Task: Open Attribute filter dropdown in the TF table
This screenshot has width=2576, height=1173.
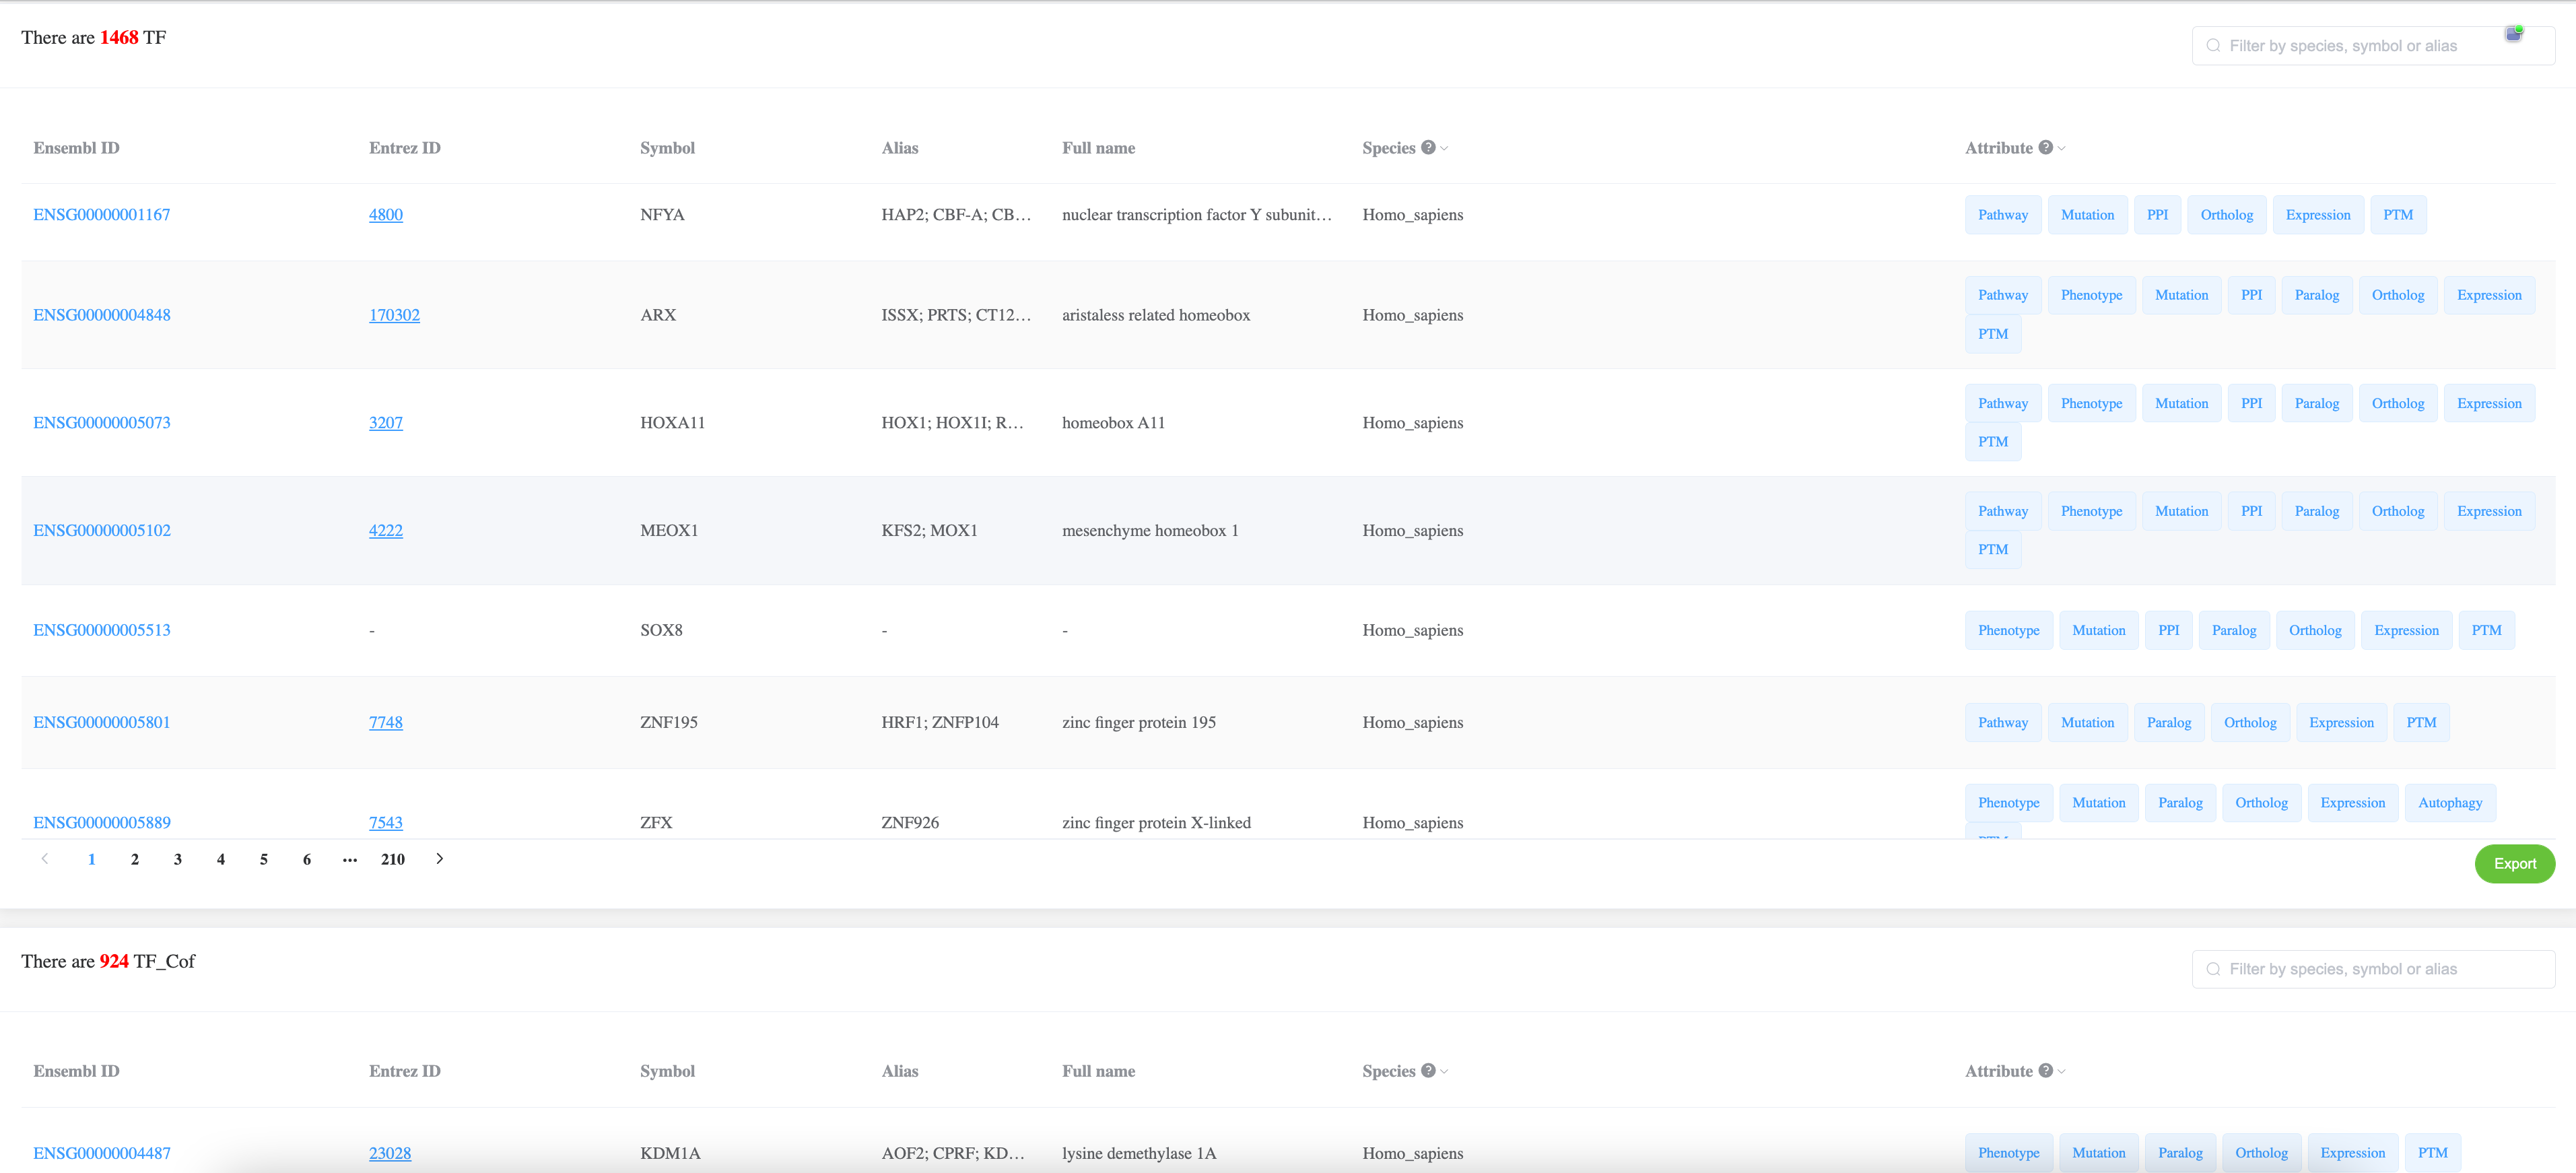Action: 2061,148
